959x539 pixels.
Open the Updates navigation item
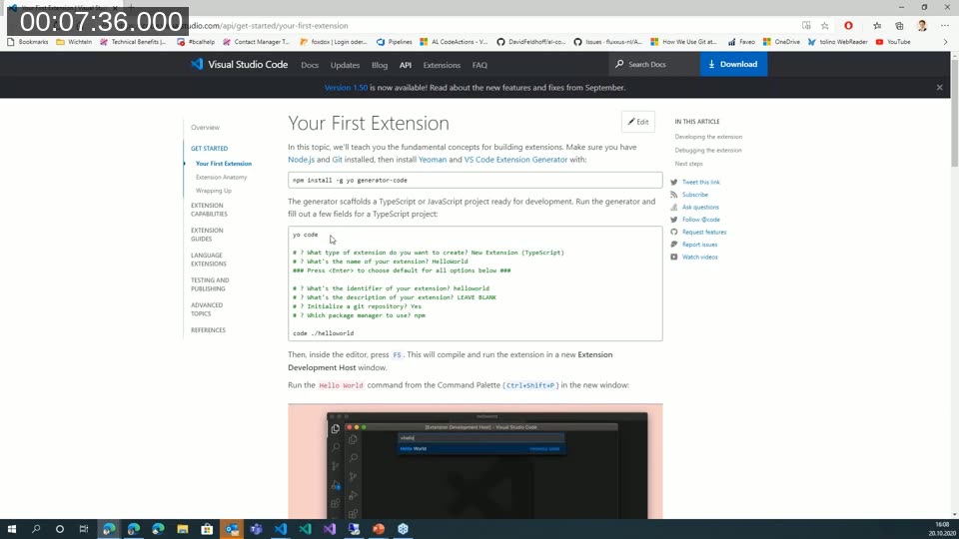click(x=345, y=65)
